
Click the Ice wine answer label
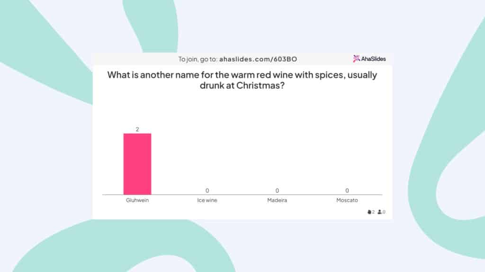coord(207,200)
